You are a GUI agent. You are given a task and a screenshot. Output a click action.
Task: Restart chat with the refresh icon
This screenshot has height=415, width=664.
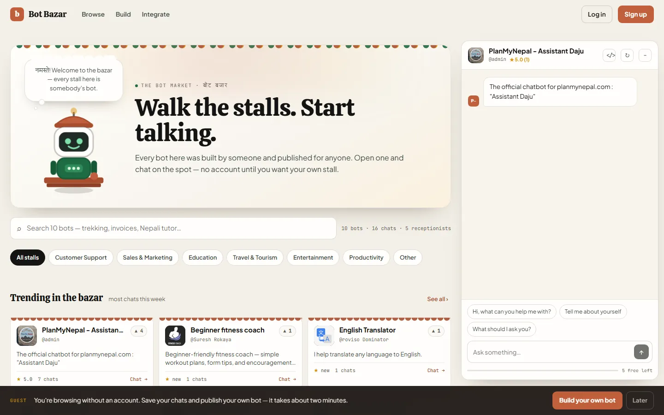(x=627, y=55)
